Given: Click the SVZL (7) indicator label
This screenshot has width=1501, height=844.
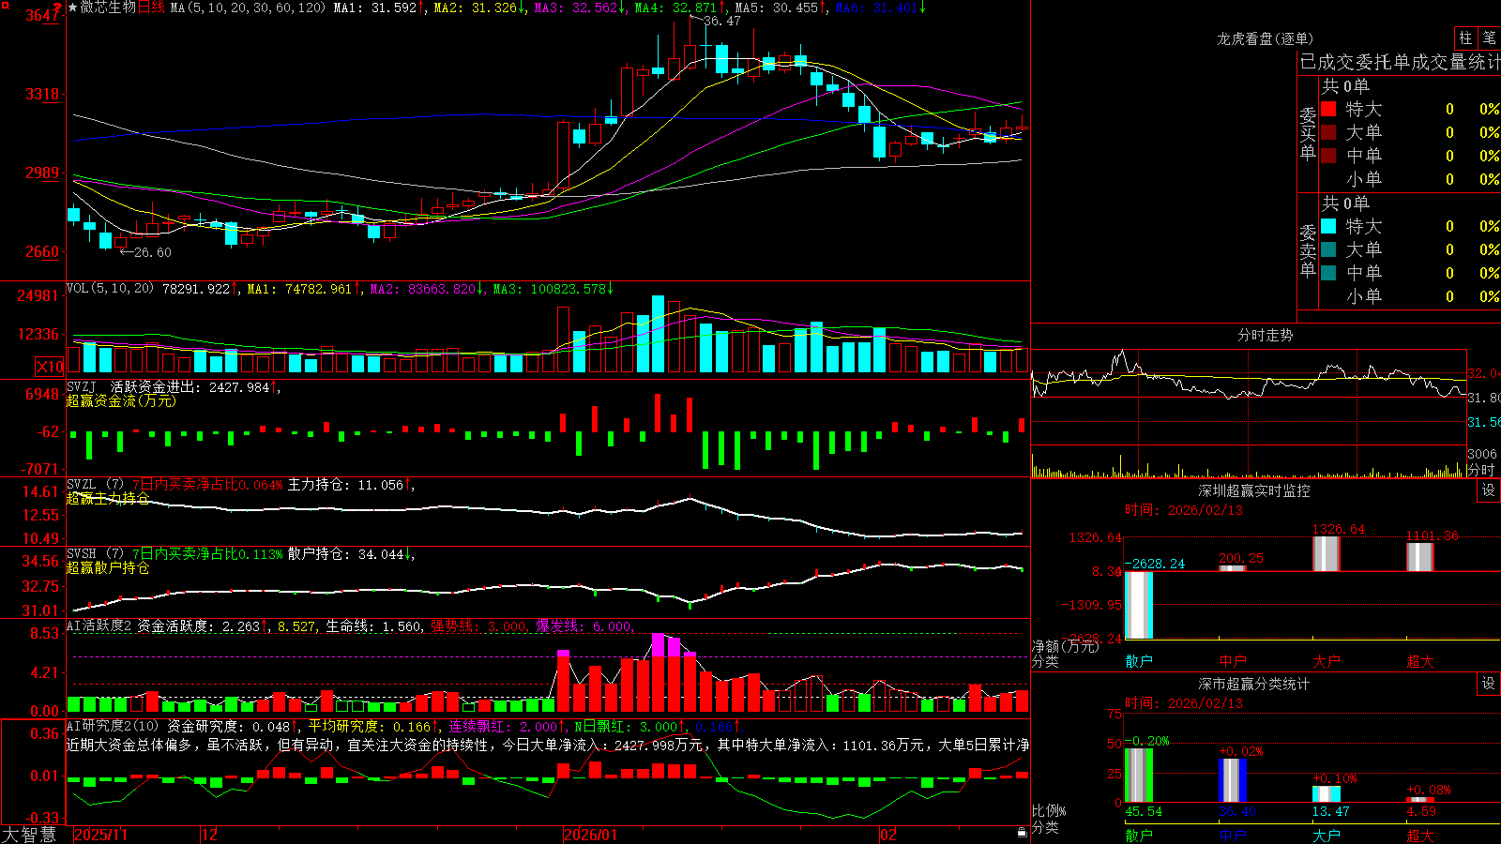Looking at the screenshot, I should (x=95, y=485).
